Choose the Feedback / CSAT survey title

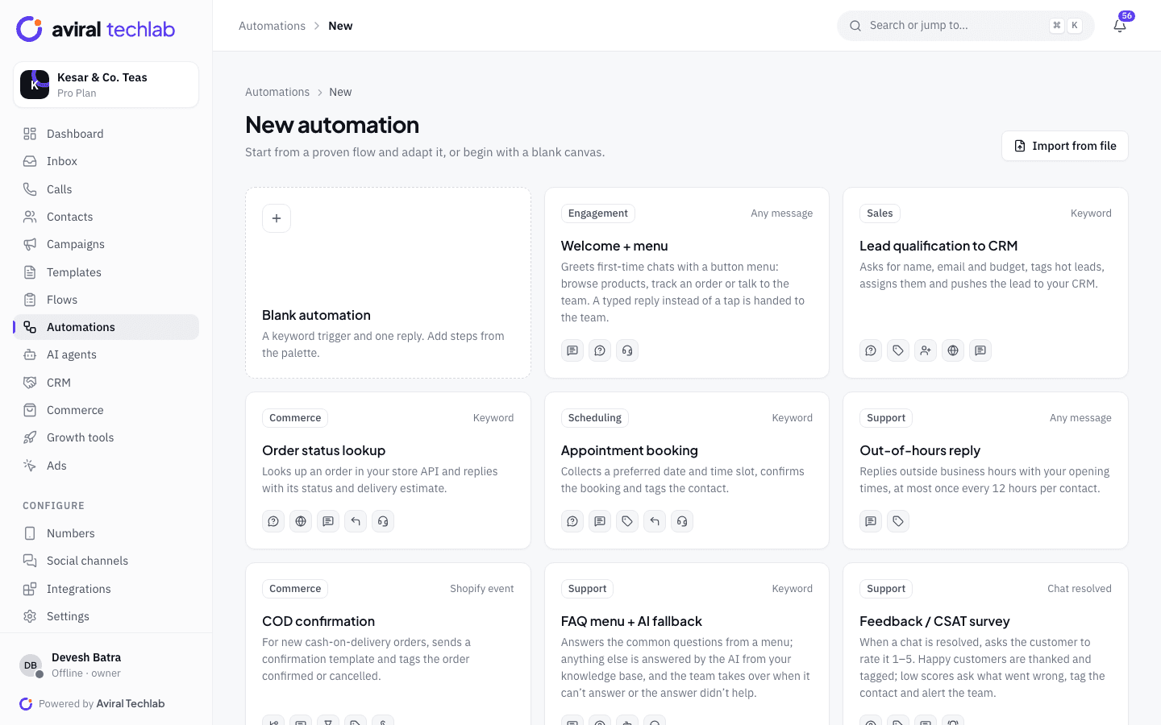tap(934, 621)
